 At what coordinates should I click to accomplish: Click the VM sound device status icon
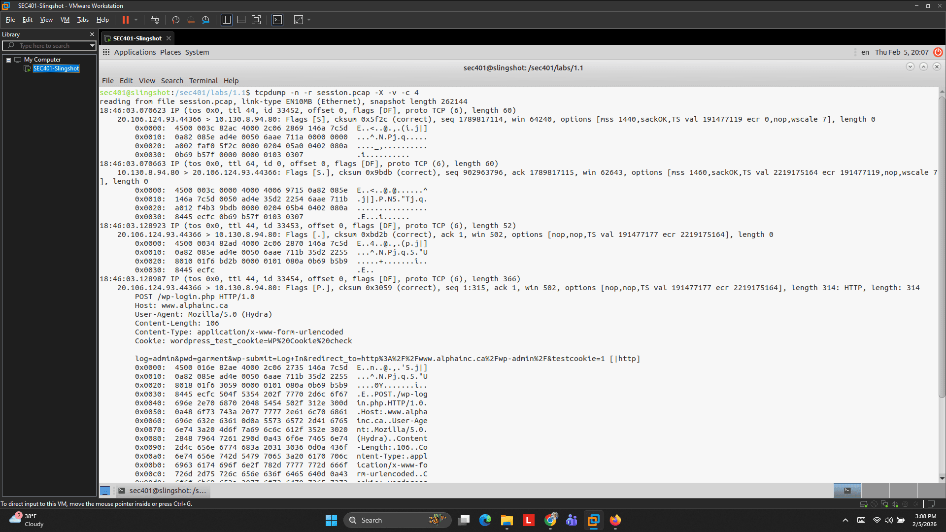(x=895, y=504)
